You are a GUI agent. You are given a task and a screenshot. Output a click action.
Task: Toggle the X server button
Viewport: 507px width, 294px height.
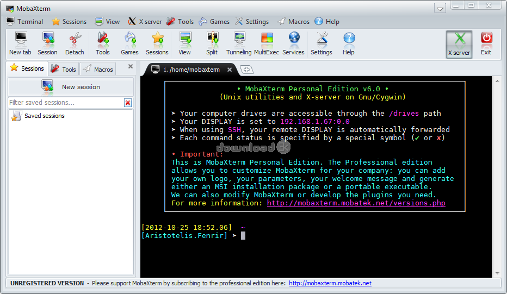click(x=459, y=44)
